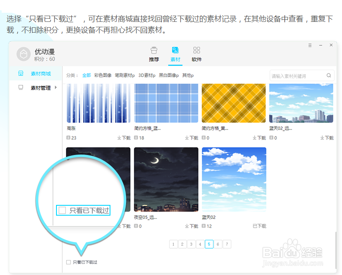Screen dimensions: 342x275
Task: Open the 蓝天02_远 city sky thumbnail
Action: (x=301, y=103)
